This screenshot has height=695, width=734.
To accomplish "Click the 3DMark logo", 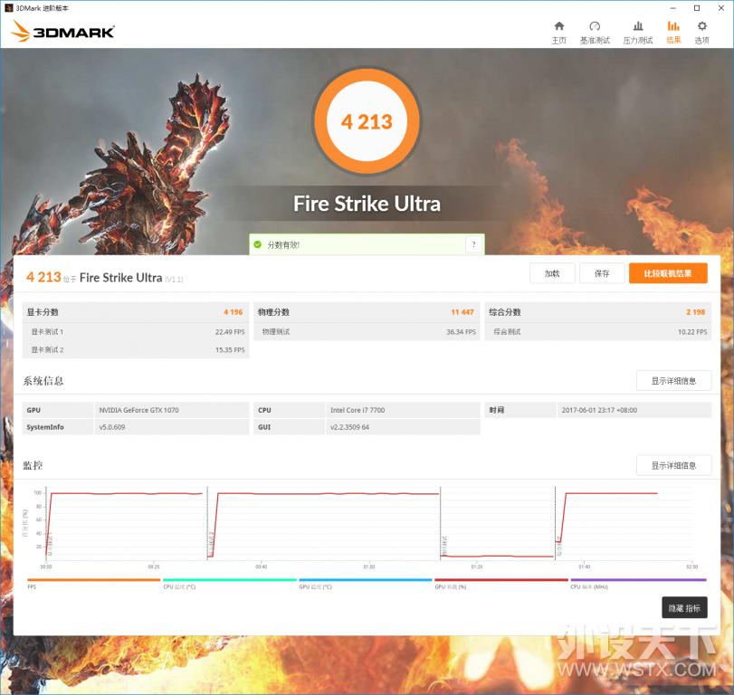I will [x=62, y=32].
